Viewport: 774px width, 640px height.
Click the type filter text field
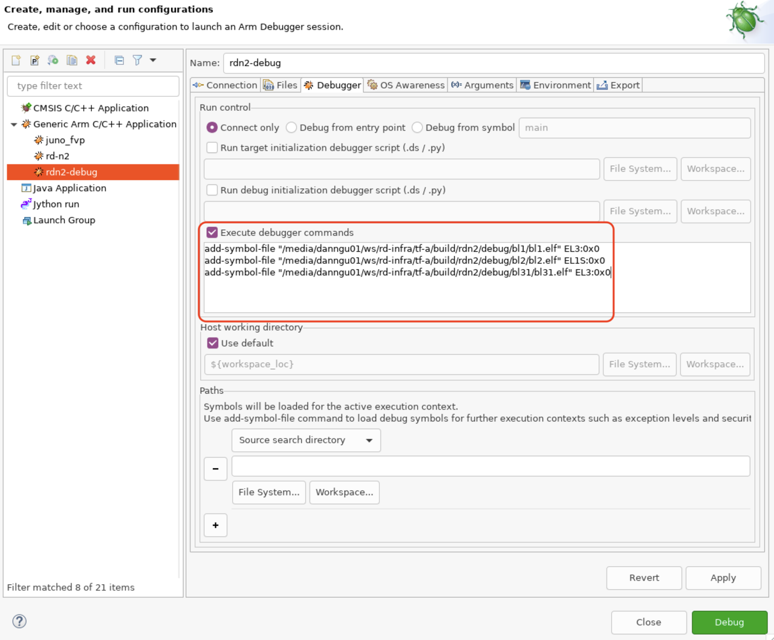click(93, 86)
